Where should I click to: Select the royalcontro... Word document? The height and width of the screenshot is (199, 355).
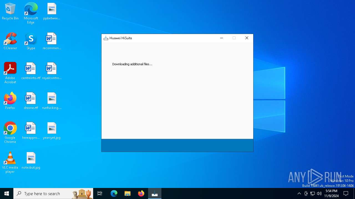coord(52,71)
